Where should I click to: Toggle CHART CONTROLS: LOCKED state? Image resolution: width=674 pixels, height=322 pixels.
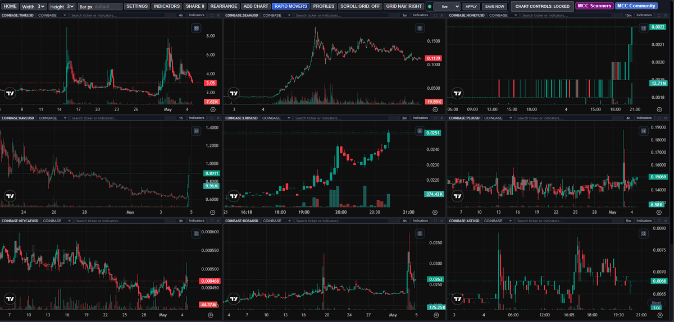(x=543, y=6)
